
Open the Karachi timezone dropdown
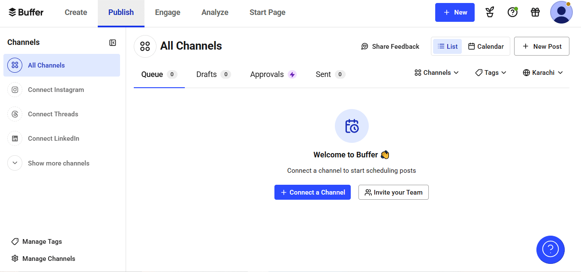542,73
